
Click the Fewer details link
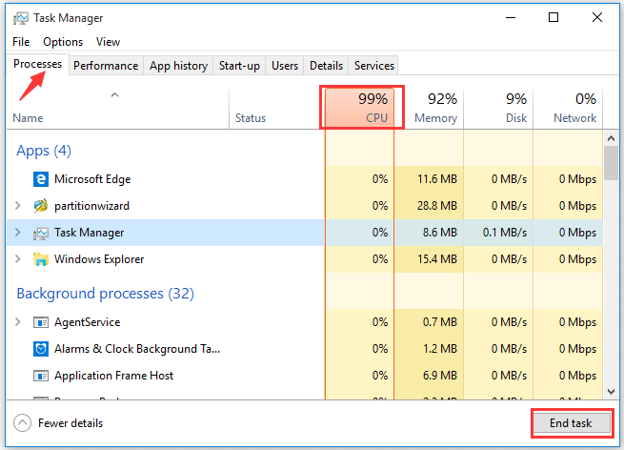tap(70, 423)
